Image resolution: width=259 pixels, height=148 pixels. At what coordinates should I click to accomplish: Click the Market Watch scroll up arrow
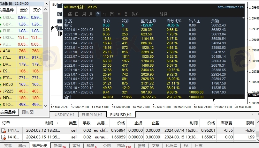pyautogui.click(x=46, y=9)
